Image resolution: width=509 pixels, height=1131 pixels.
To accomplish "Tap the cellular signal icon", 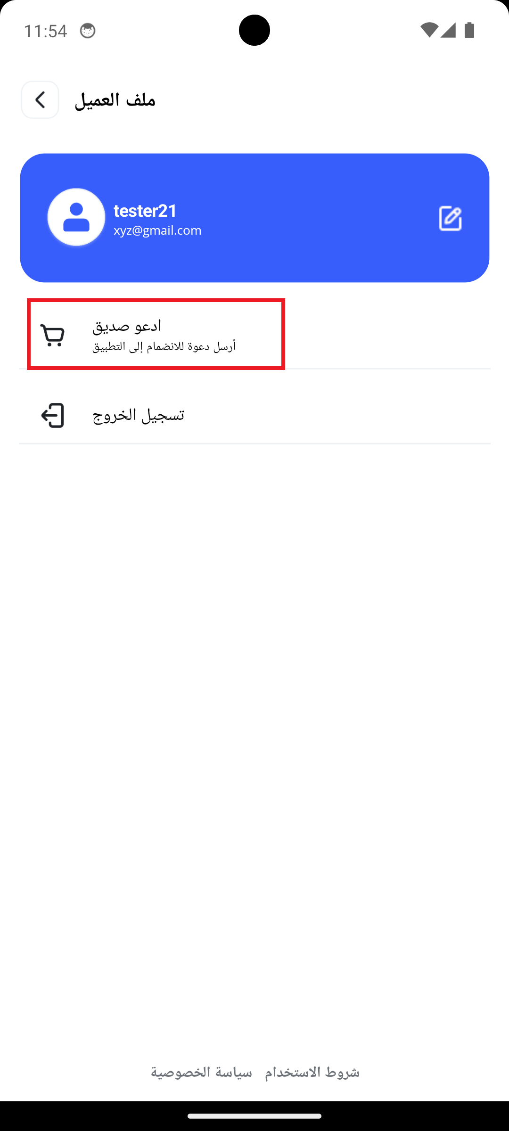I will tap(448, 30).
